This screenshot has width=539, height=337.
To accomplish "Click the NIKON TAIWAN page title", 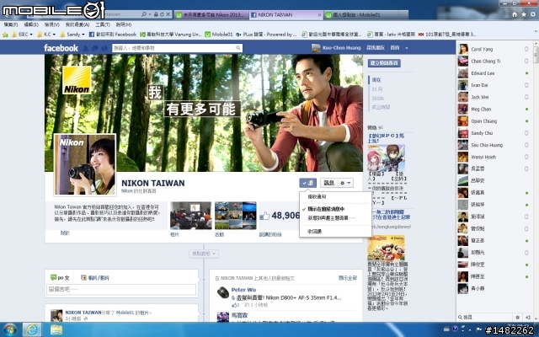I will pyautogui.click(x=153, y=184).
